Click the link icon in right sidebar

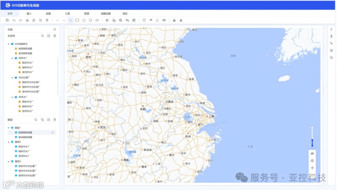click(331, 43)
